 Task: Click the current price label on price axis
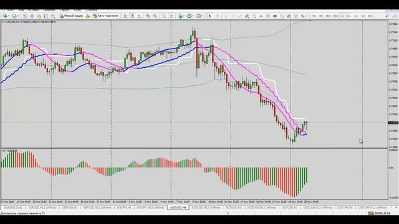click(x=393, y=123)
